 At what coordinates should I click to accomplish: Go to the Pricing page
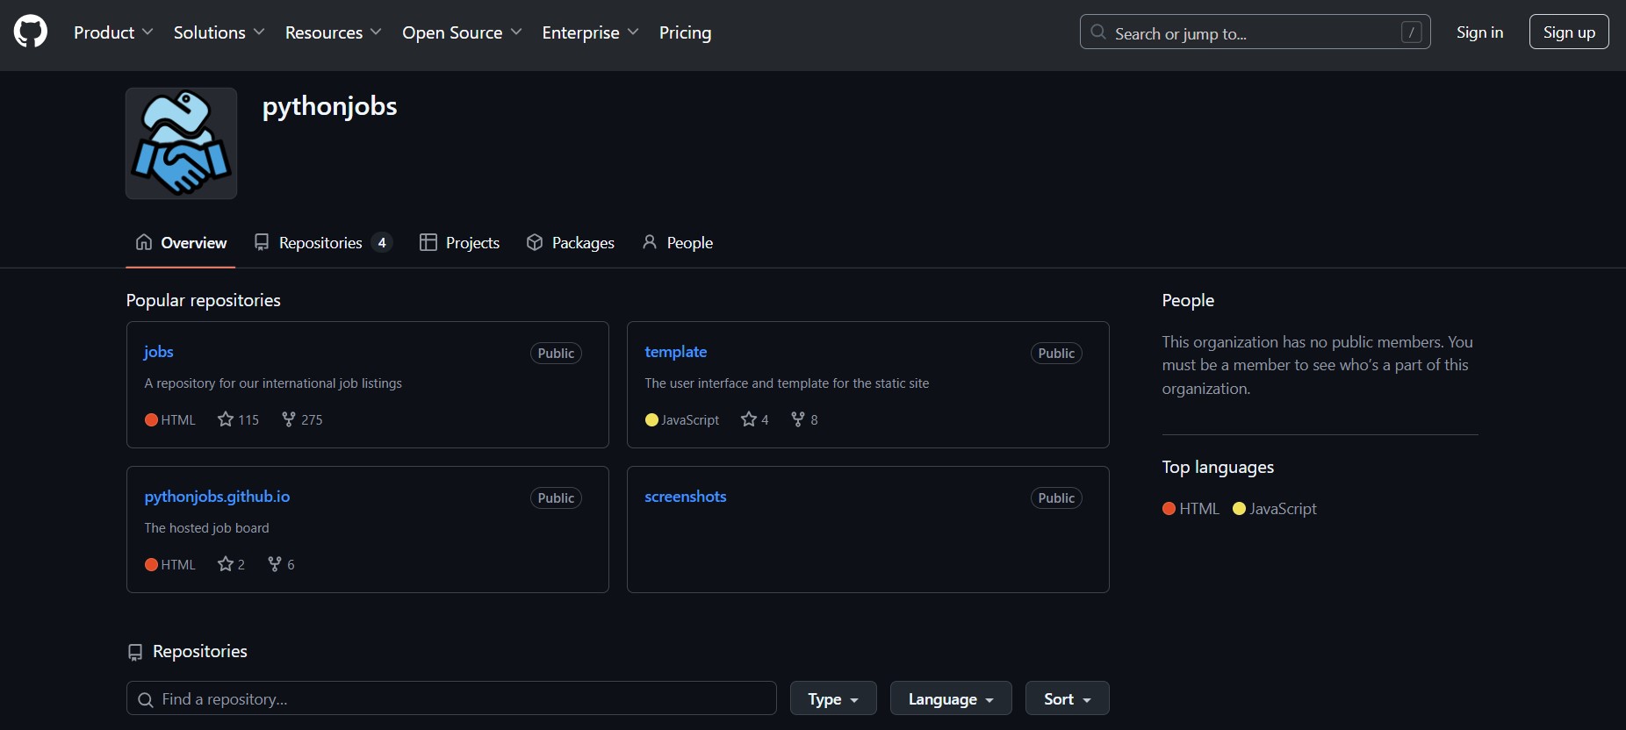pos(686,32)
